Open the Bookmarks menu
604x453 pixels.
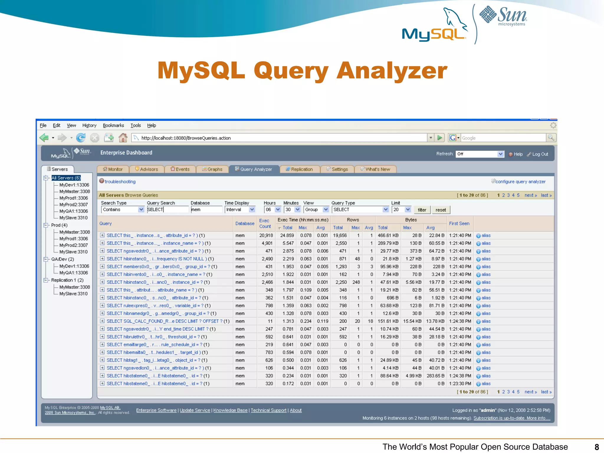point(113,125)
